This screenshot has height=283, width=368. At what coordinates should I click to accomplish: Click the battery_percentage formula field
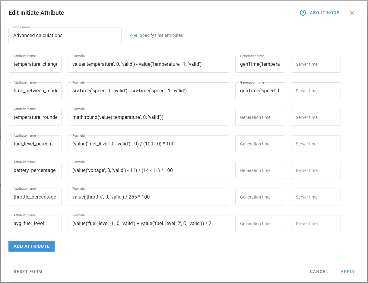coord(148,170)
